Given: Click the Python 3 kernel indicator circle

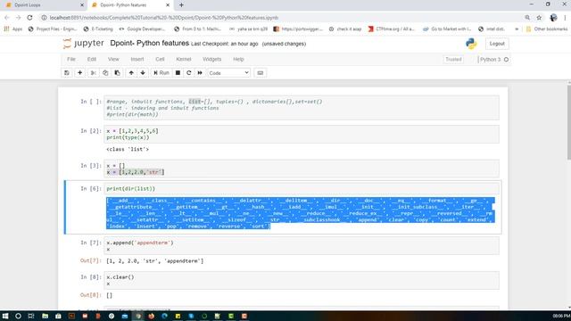Looking at the screenshot, I should tap(506, 60).
